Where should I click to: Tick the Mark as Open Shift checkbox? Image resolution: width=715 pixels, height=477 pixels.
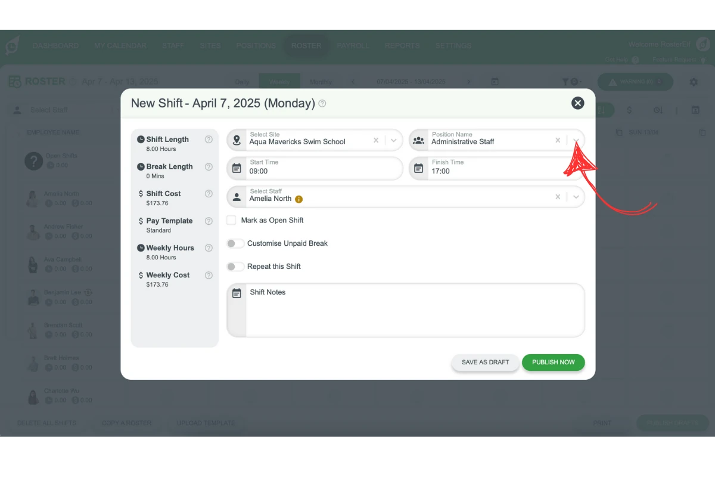tap(231, 220)
